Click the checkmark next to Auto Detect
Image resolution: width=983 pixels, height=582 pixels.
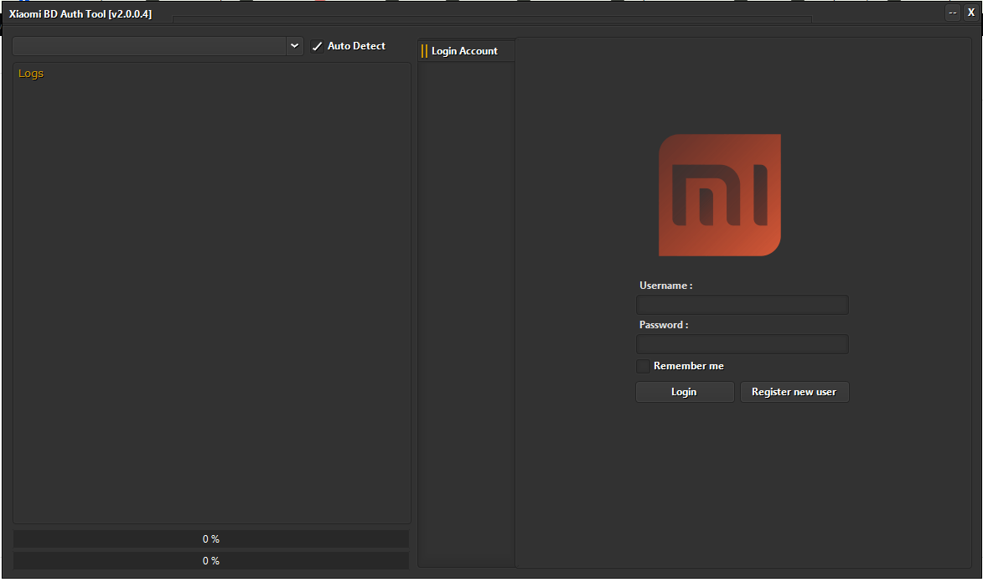317,46
